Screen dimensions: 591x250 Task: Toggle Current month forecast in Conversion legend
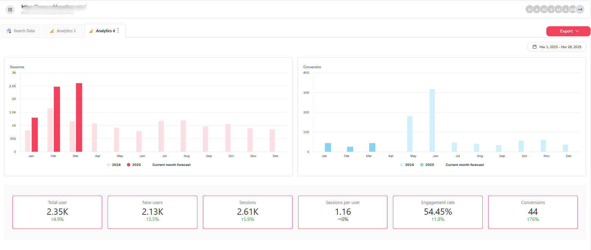(464, 165)
